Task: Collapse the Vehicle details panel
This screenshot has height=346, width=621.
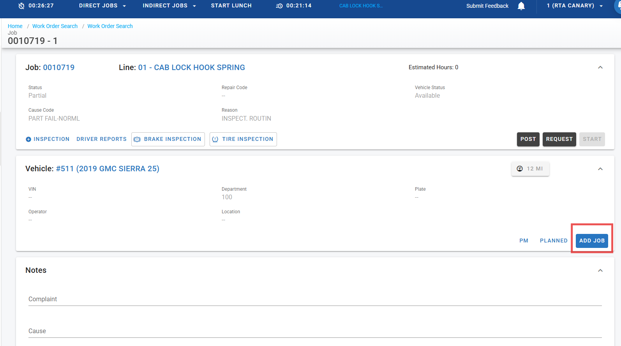Action: click(600, 169)
